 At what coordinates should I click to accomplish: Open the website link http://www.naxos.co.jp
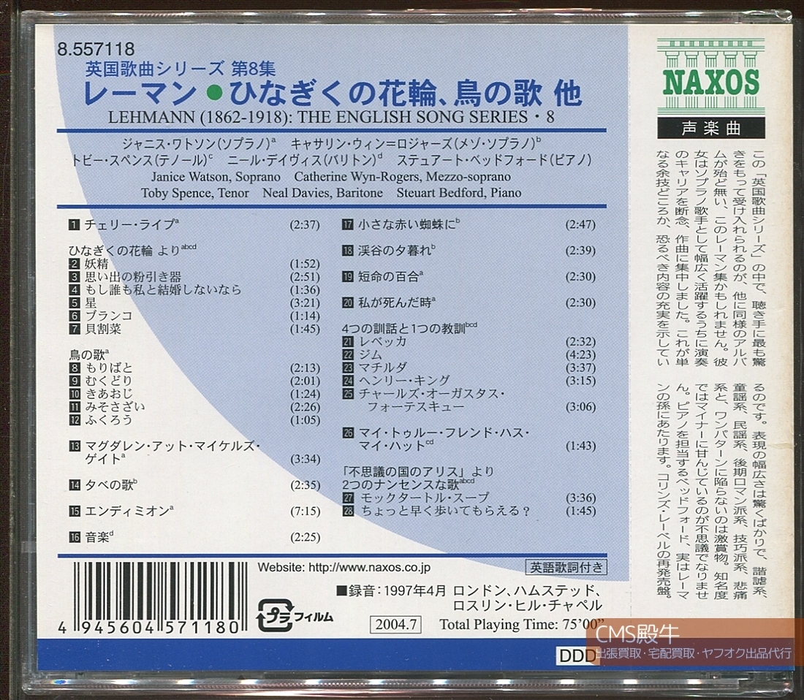coord(369,568)
